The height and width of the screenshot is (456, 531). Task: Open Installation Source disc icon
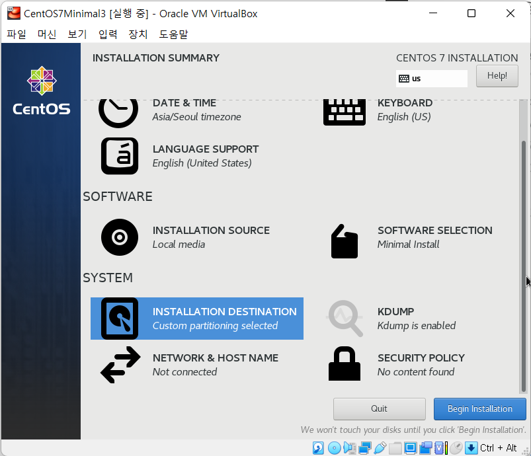[x=120, y=237]
